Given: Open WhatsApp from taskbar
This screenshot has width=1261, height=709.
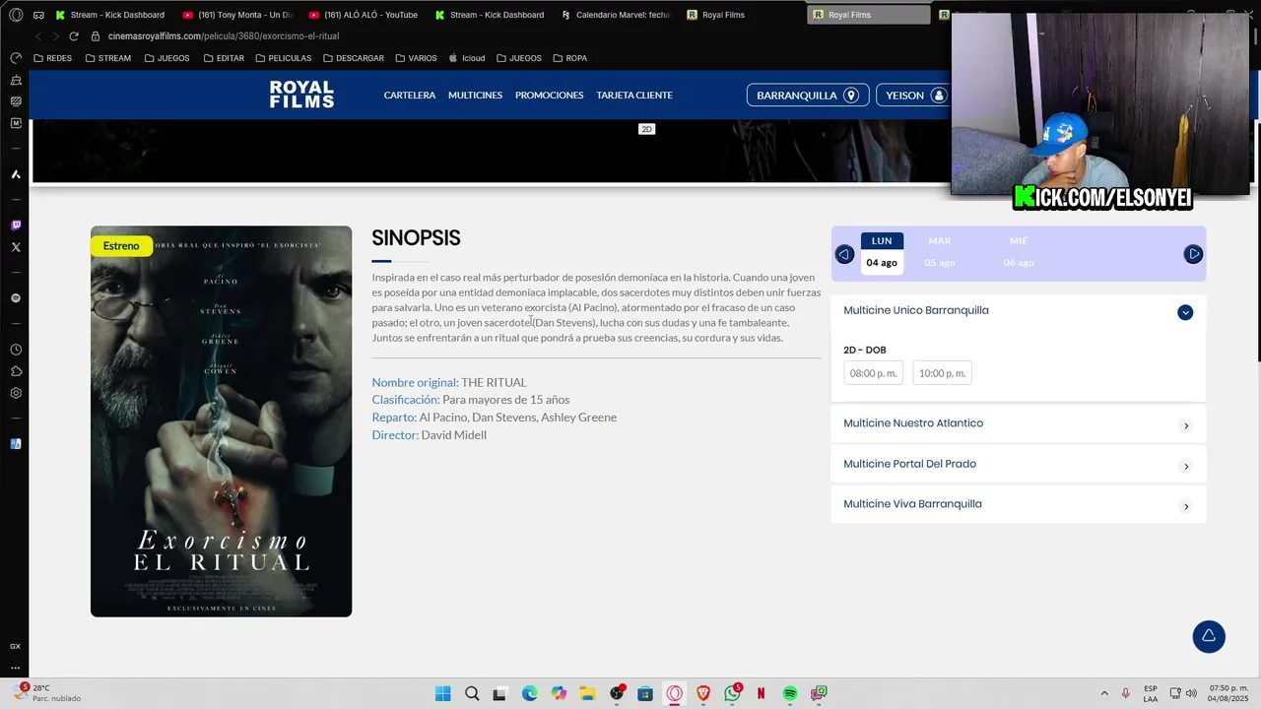Looking at the screenshot, I should (x=732, y=693).
